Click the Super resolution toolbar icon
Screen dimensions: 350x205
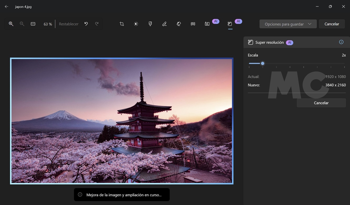pyautogui.click(x=230, y=24)
